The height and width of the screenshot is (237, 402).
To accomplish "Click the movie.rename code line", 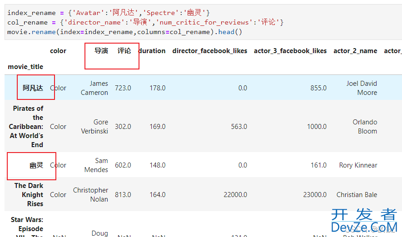I will tap(124, 32).
